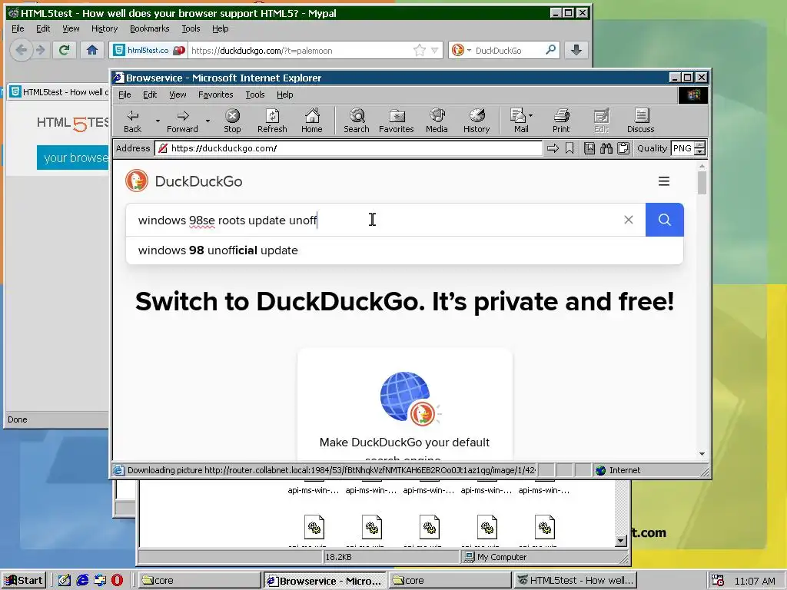Increase Quality with the up spinner arrow
Image resolution: width=787 pixels, height=590 pixels.
coord(700,145)
